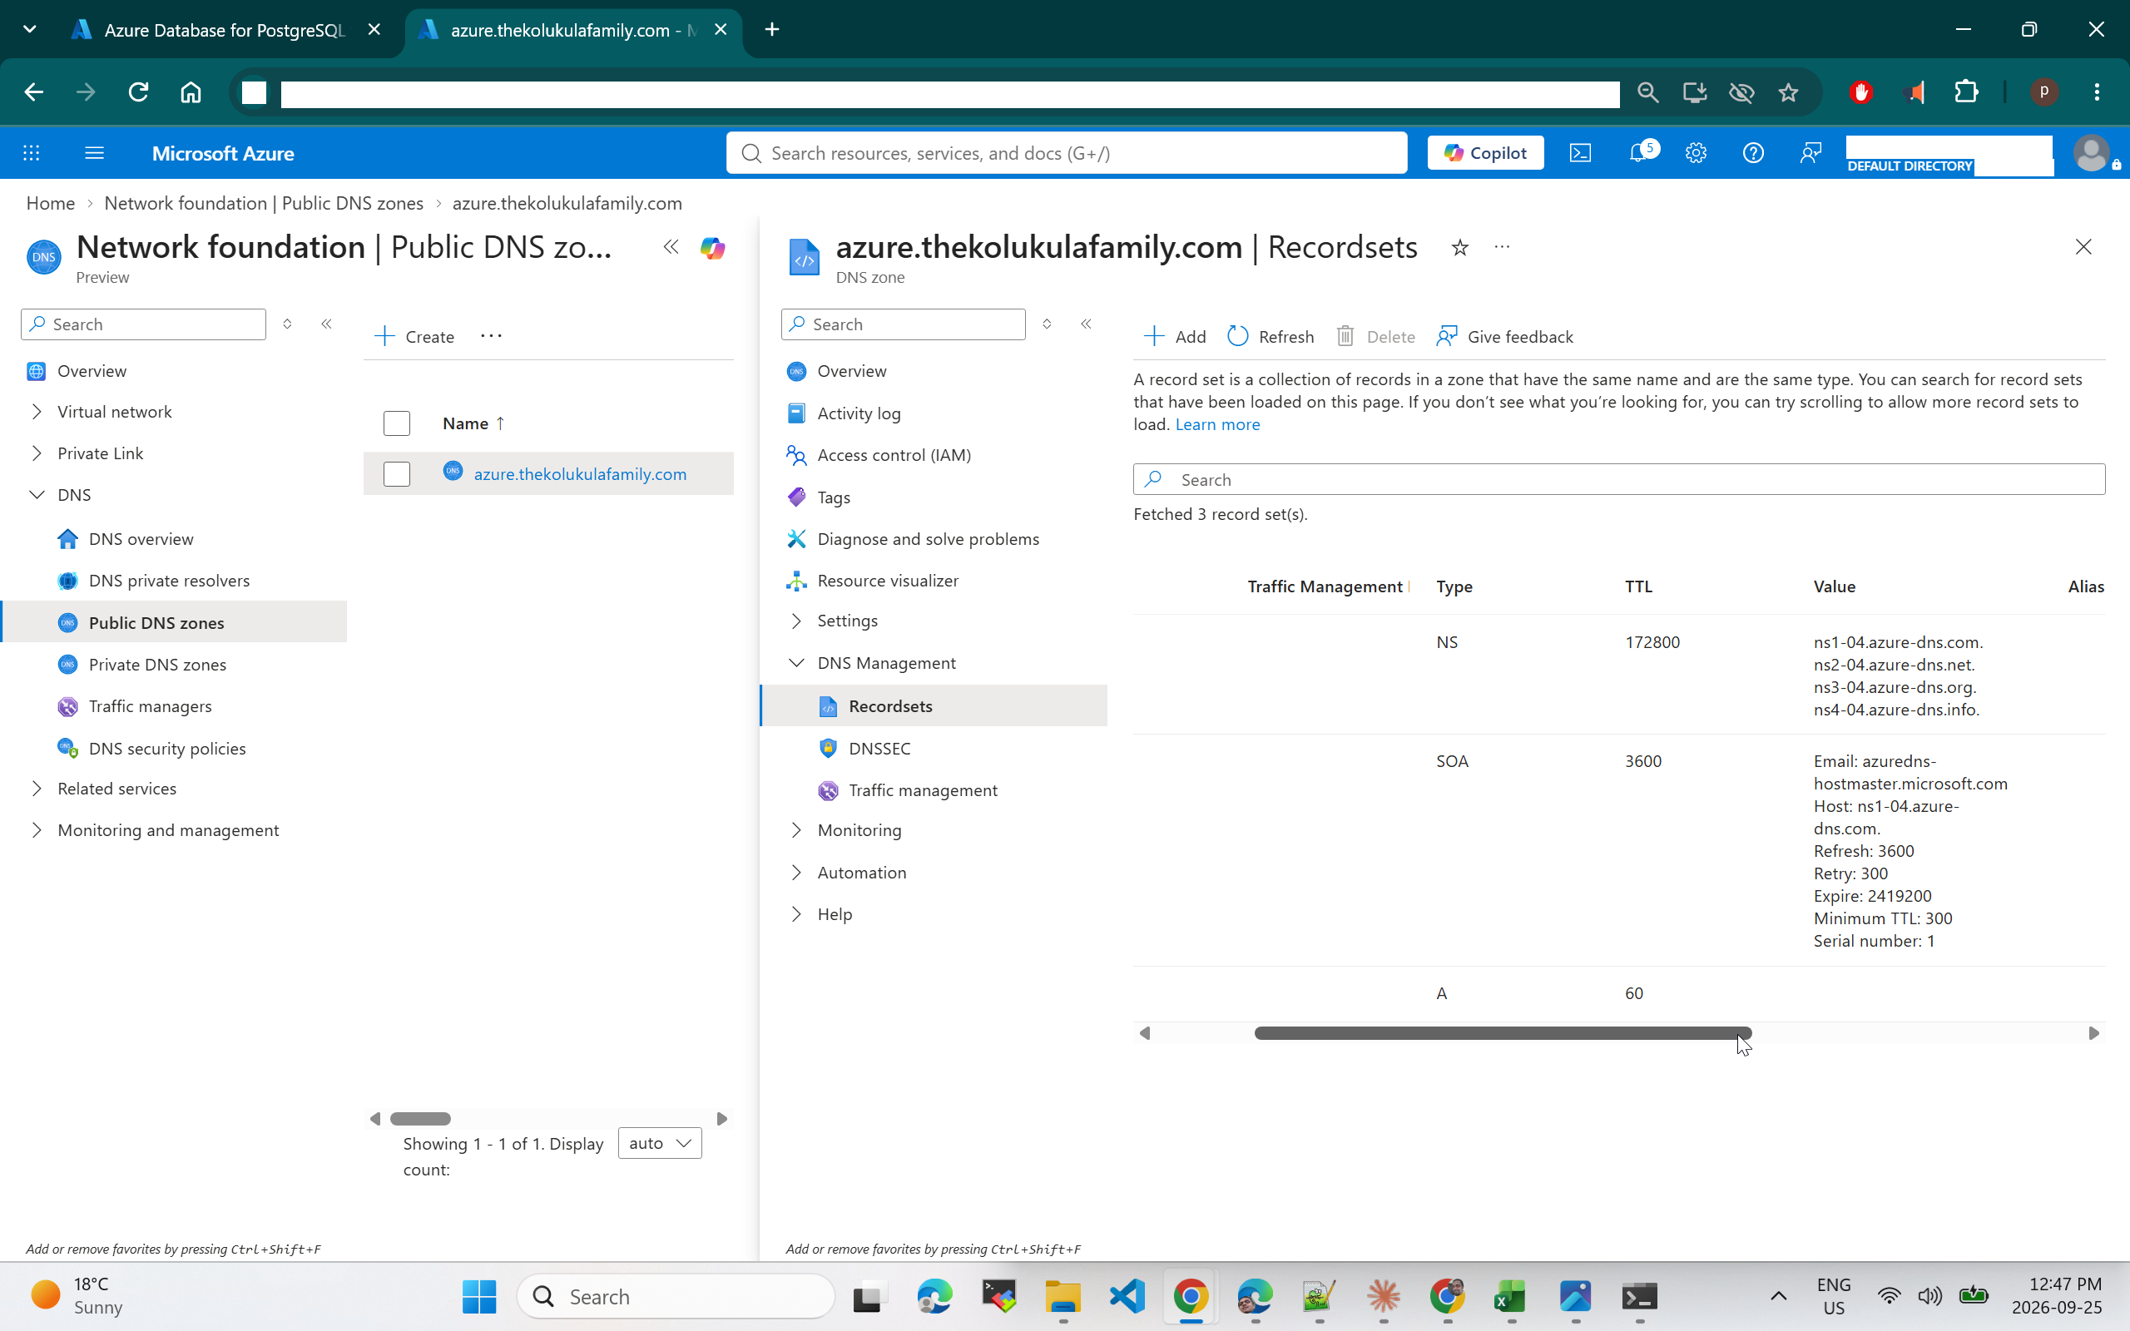The width and height of the screenshot is (2130, 1331).
Task: Click Add record set button
Action: (1174, 336)
